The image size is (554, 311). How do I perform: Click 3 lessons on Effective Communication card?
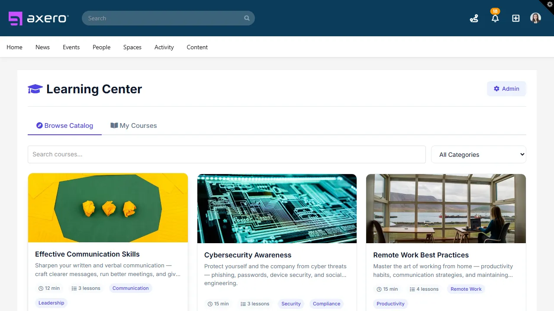point(86,288)
